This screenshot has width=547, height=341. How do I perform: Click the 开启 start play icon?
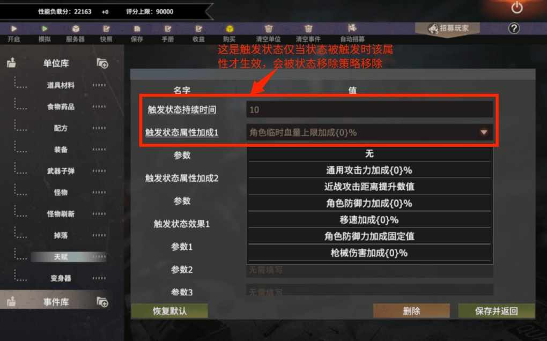14,28
